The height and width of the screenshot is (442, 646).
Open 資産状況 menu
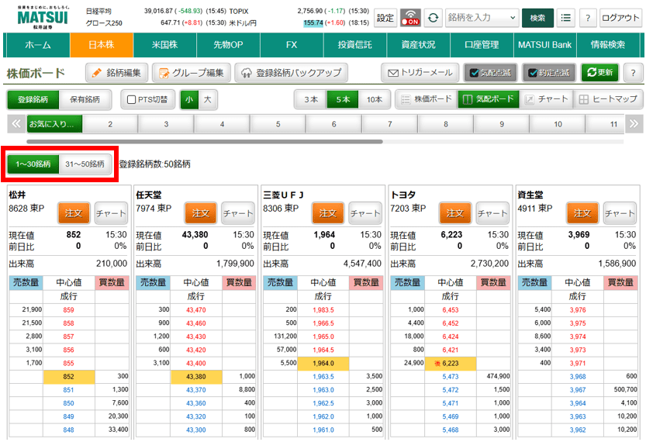click(x=419, y=45)
